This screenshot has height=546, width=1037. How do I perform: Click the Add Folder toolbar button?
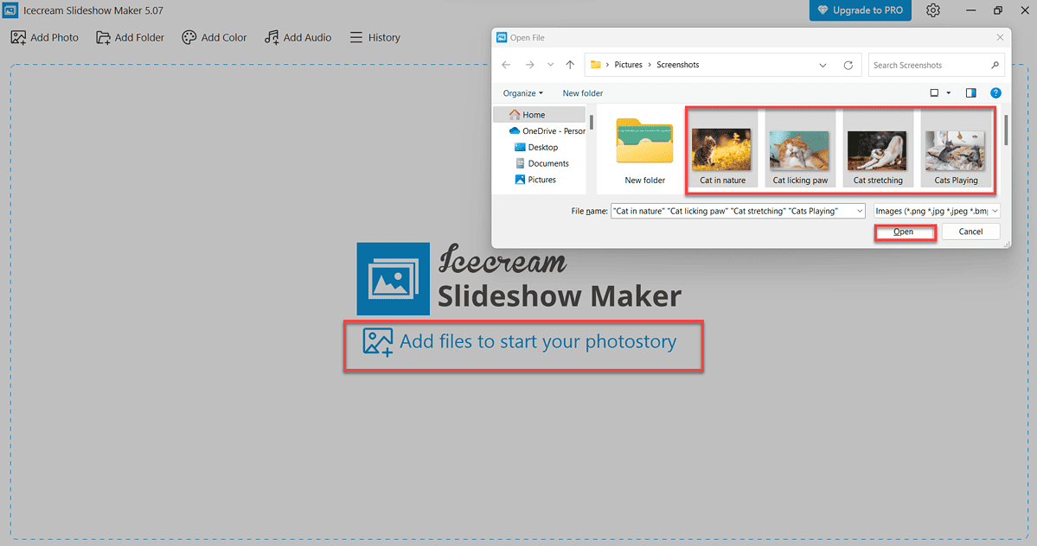point(131,38)
